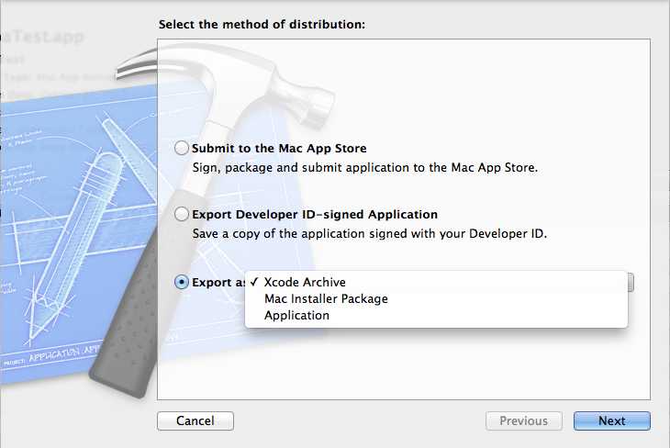Select the Export as radio button
670x448 pixels.
coord(182,282)
